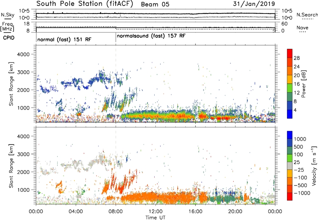Viewport: 318px width, 220px height.
Task: Click the right '10^0' noise axis tick
Action: coord(287,18)
